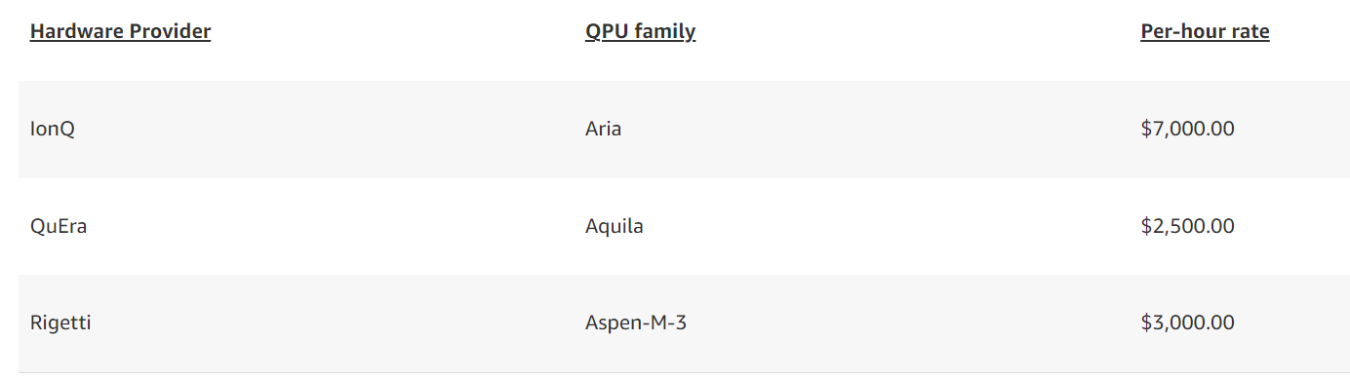The height and width of the screenshot is (379, 1350).
Task: Choose the provider charging $7,000.00 hourly
Action: tap(53, 129)
